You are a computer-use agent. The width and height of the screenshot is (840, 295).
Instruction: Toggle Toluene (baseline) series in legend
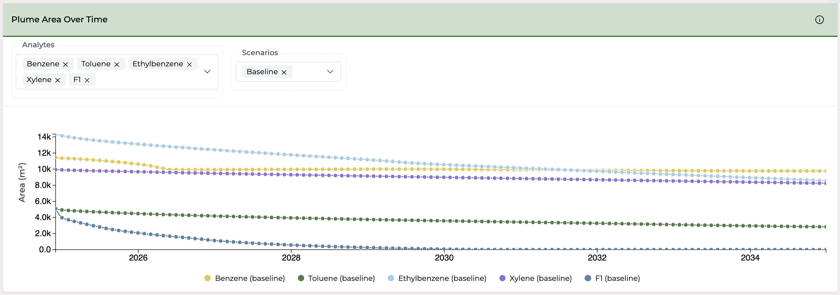[336, 278]
